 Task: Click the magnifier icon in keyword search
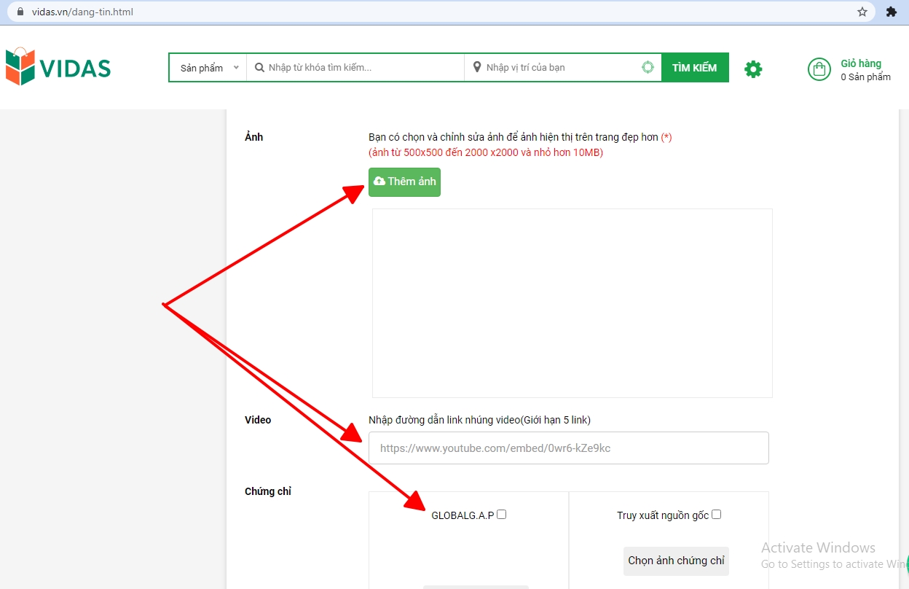click(259, 68)
